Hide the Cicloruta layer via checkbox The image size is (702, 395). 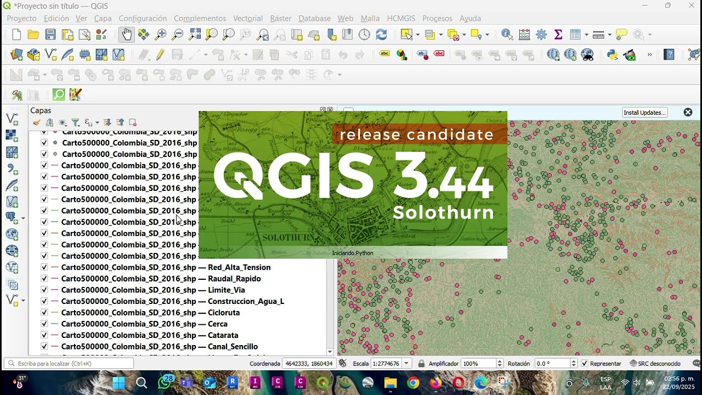pyautogui.click(x=44, y=312)
